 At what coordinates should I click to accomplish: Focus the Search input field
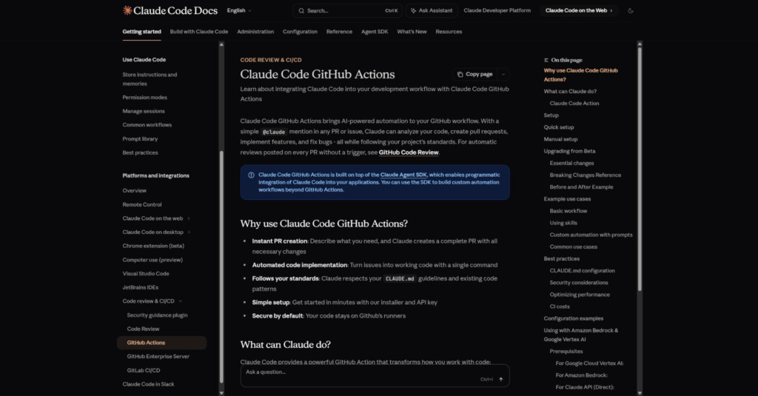pyautogui.click(x=347, y=10)
